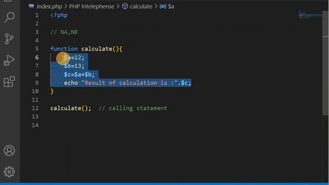Image resolution: width=329 pixels, height=185 pixels.
Task: Click the '// calling statement' comment
Action: click(x=133, y=108)
